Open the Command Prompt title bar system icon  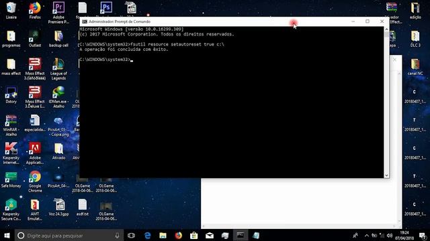point(85,21)
